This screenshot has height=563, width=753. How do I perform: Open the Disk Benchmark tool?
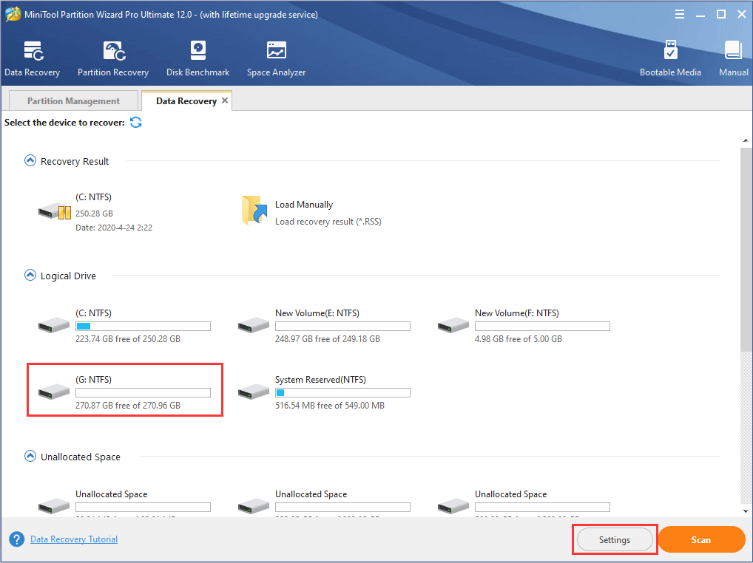point(197,58)
